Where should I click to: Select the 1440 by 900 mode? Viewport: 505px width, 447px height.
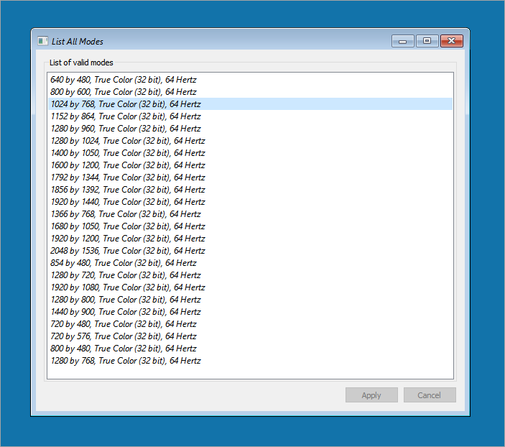coord(250,312)
